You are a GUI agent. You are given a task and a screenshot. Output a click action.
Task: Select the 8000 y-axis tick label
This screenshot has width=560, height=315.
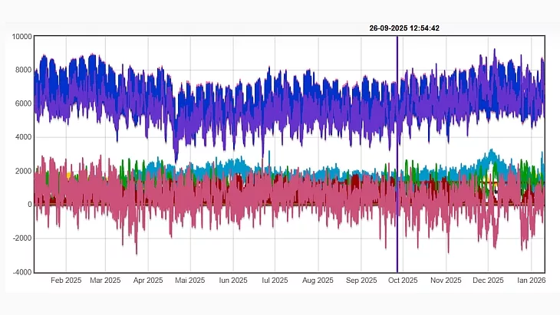pos(22,71)
